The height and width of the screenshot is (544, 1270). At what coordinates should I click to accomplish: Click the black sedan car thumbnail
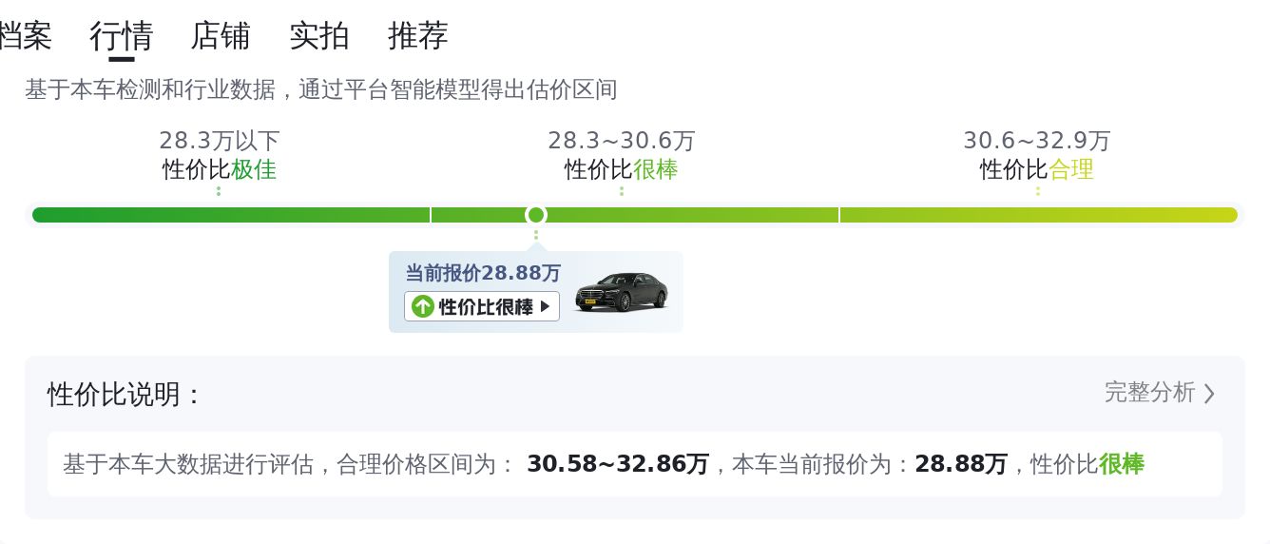coord(622,292)
